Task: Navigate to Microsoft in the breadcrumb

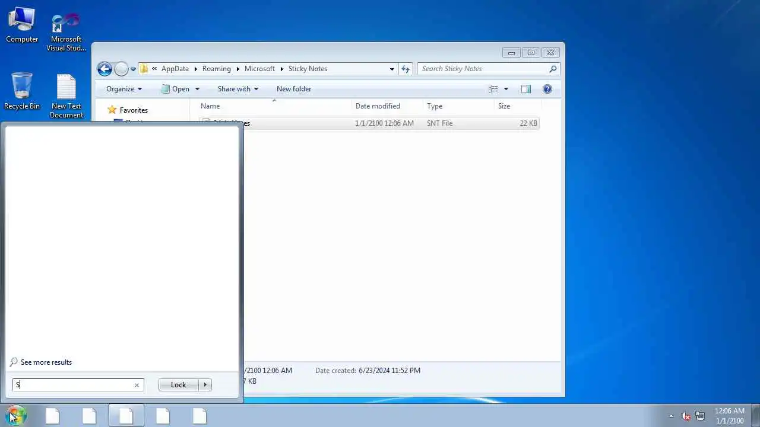Action: click(260, 69)
